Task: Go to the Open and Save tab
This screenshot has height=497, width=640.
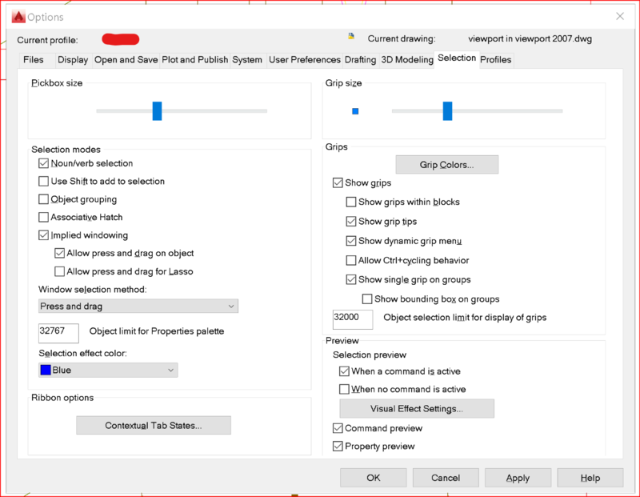Action: (x=126, y=60)
